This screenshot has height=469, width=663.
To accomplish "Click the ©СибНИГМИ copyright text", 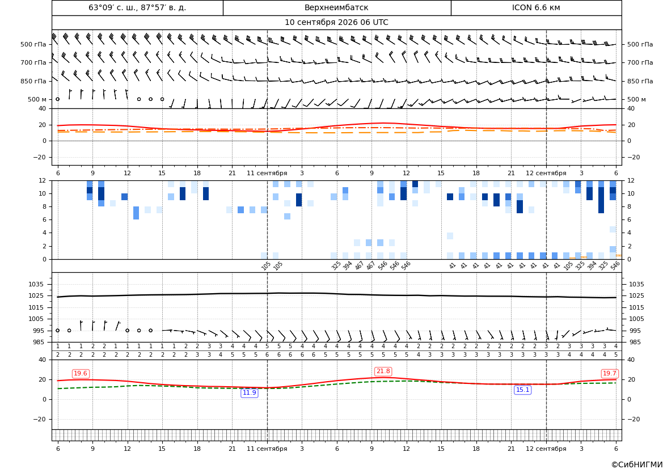I will click(x=636, y=464).
